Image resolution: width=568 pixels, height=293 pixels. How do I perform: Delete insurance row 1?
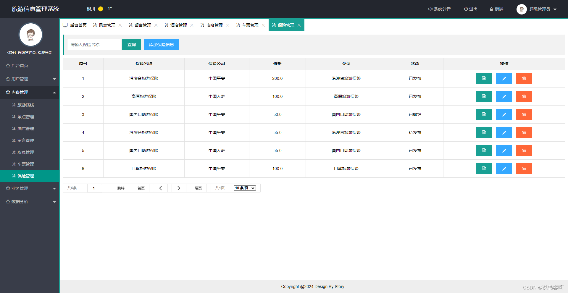click(x=524, y=78)
